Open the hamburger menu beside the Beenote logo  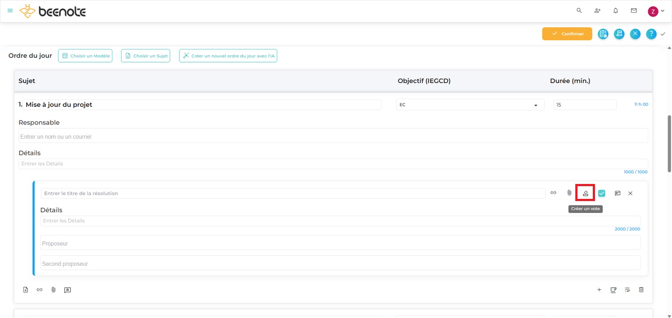[x=10, y=11]
